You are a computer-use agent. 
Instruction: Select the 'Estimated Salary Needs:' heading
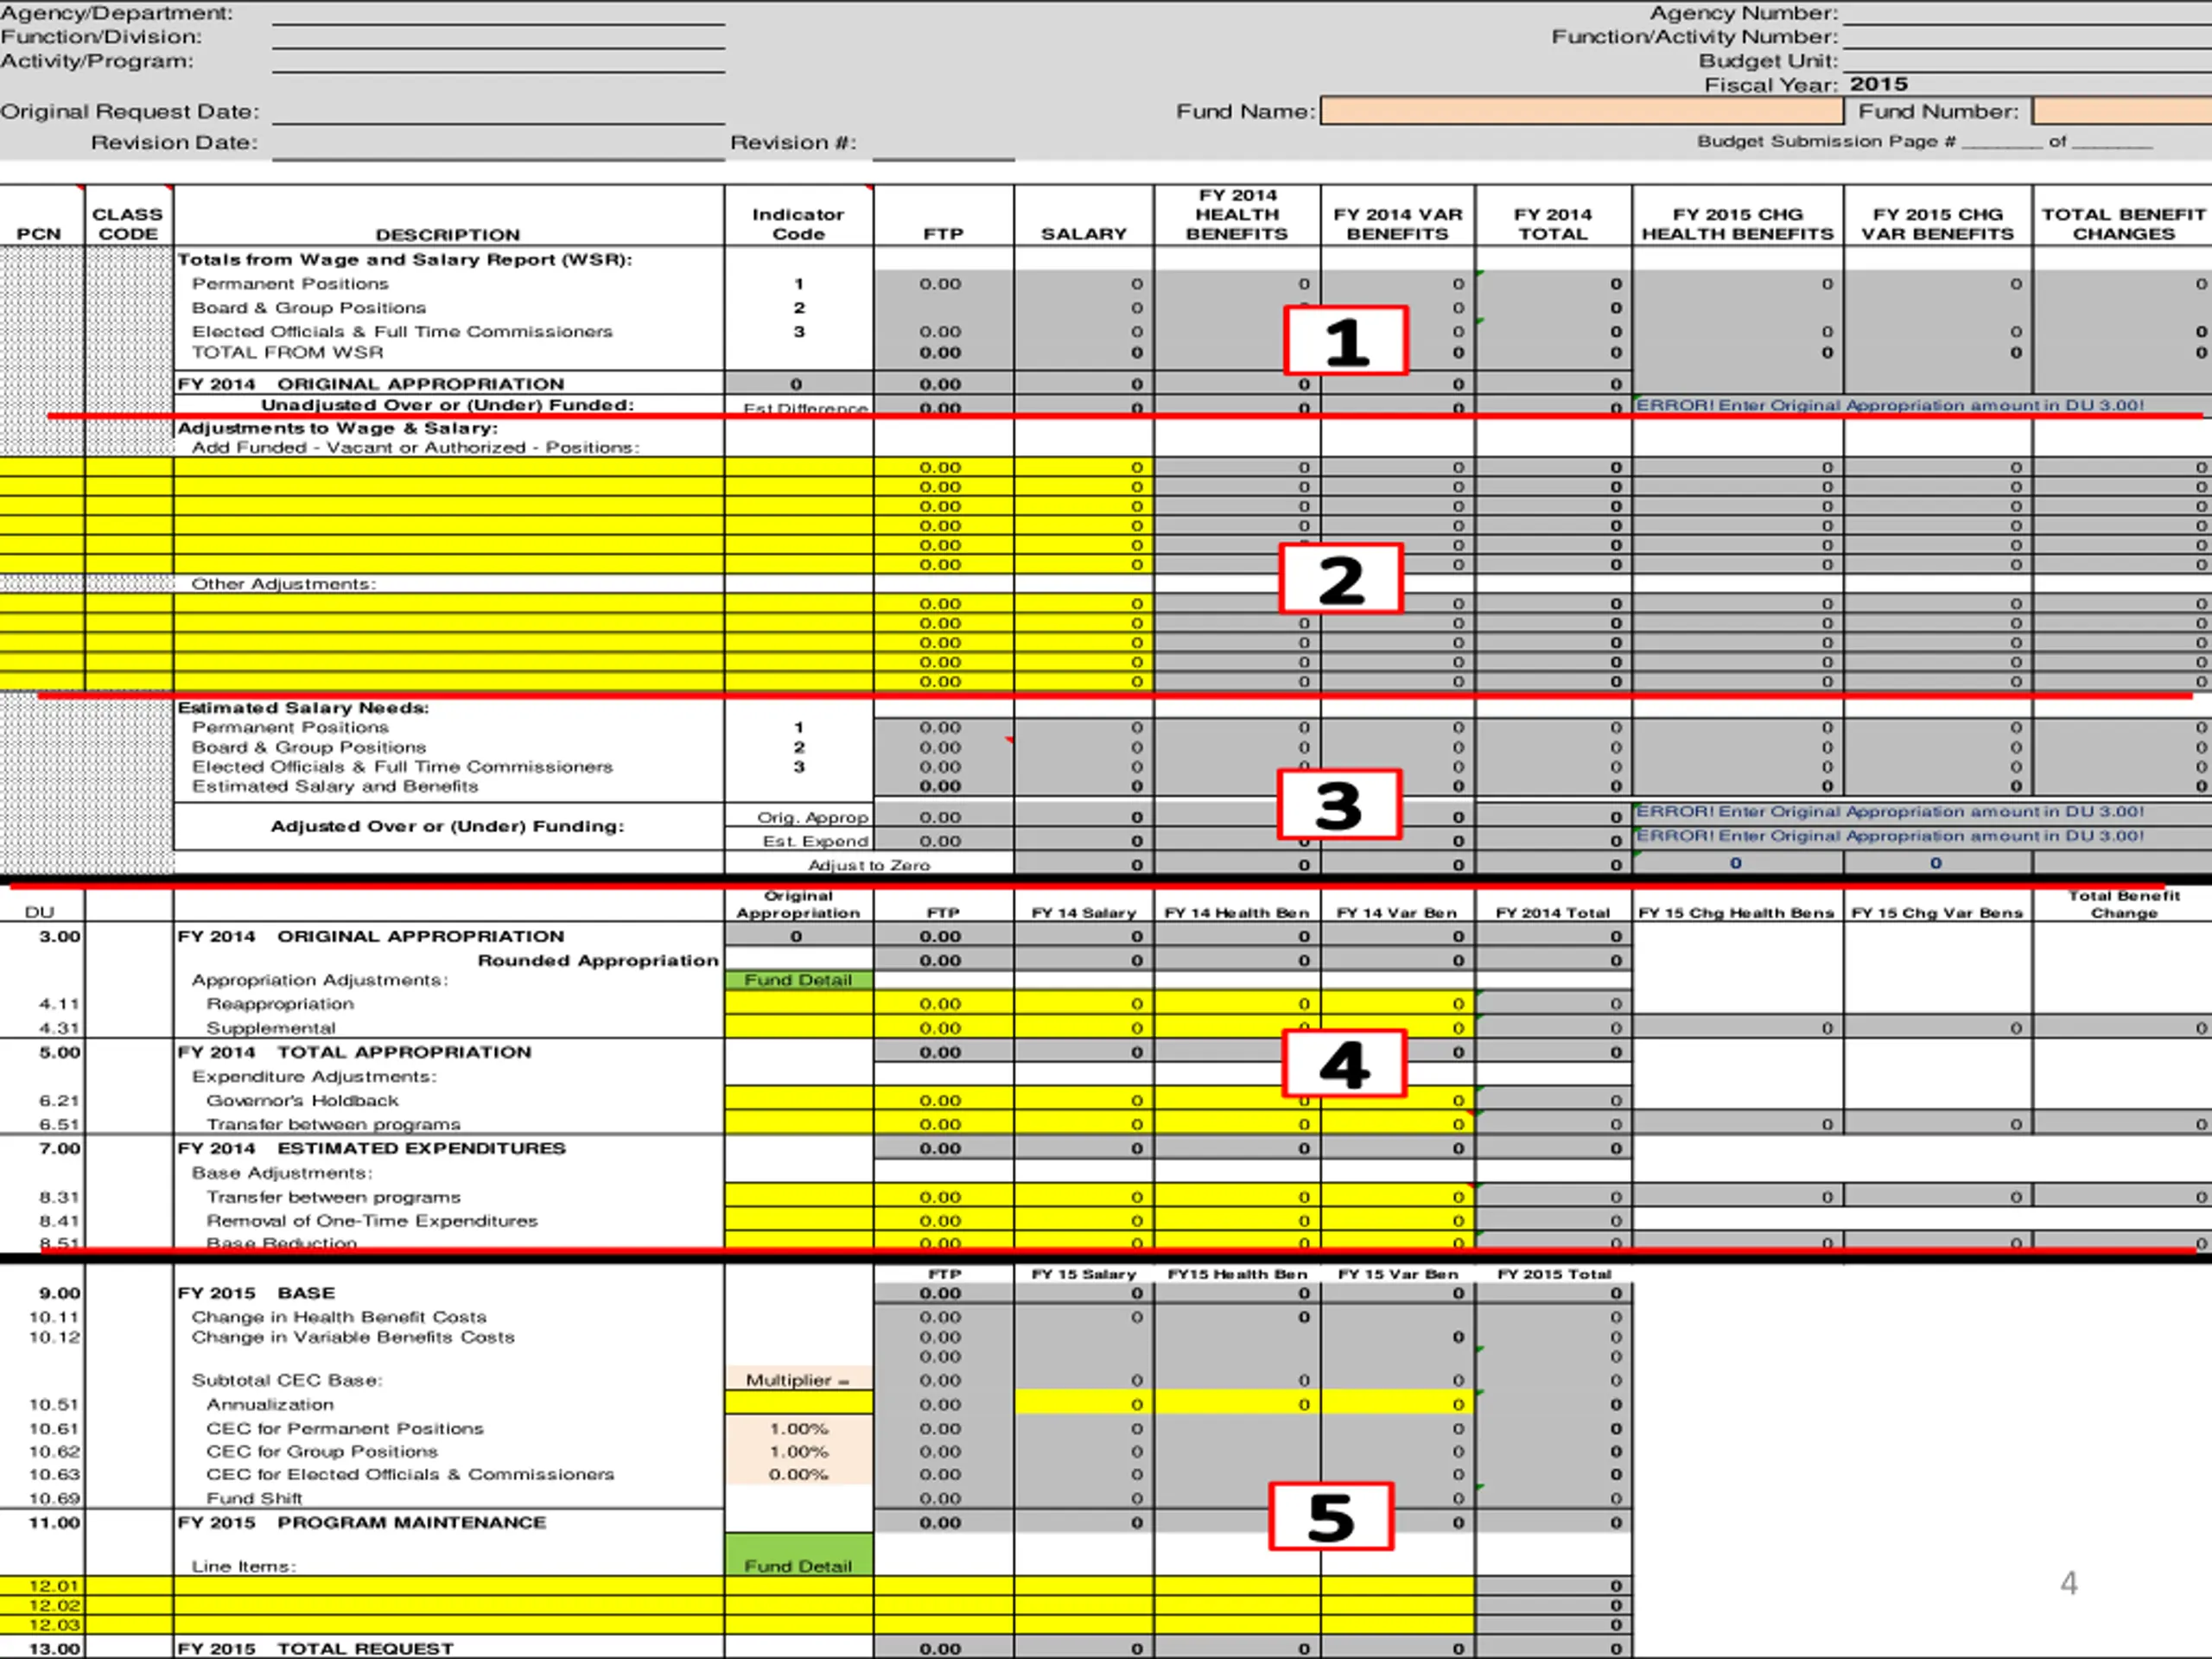tap(303, 707)
